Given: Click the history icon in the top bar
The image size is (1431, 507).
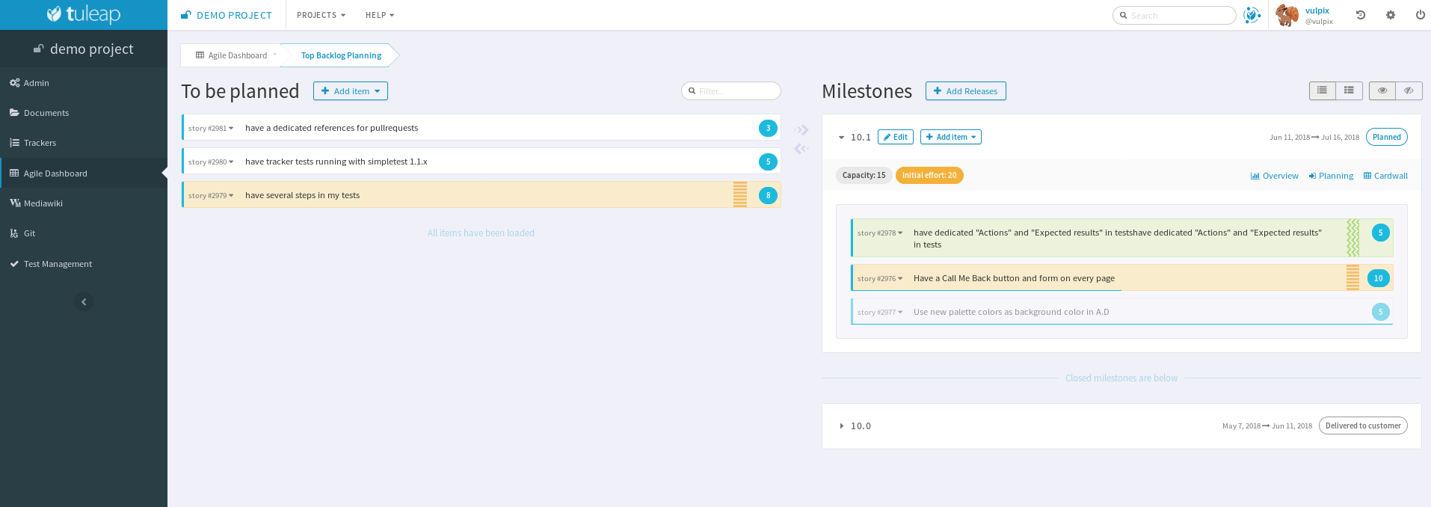Looking at the screenshot, I should click(1361, 15).
